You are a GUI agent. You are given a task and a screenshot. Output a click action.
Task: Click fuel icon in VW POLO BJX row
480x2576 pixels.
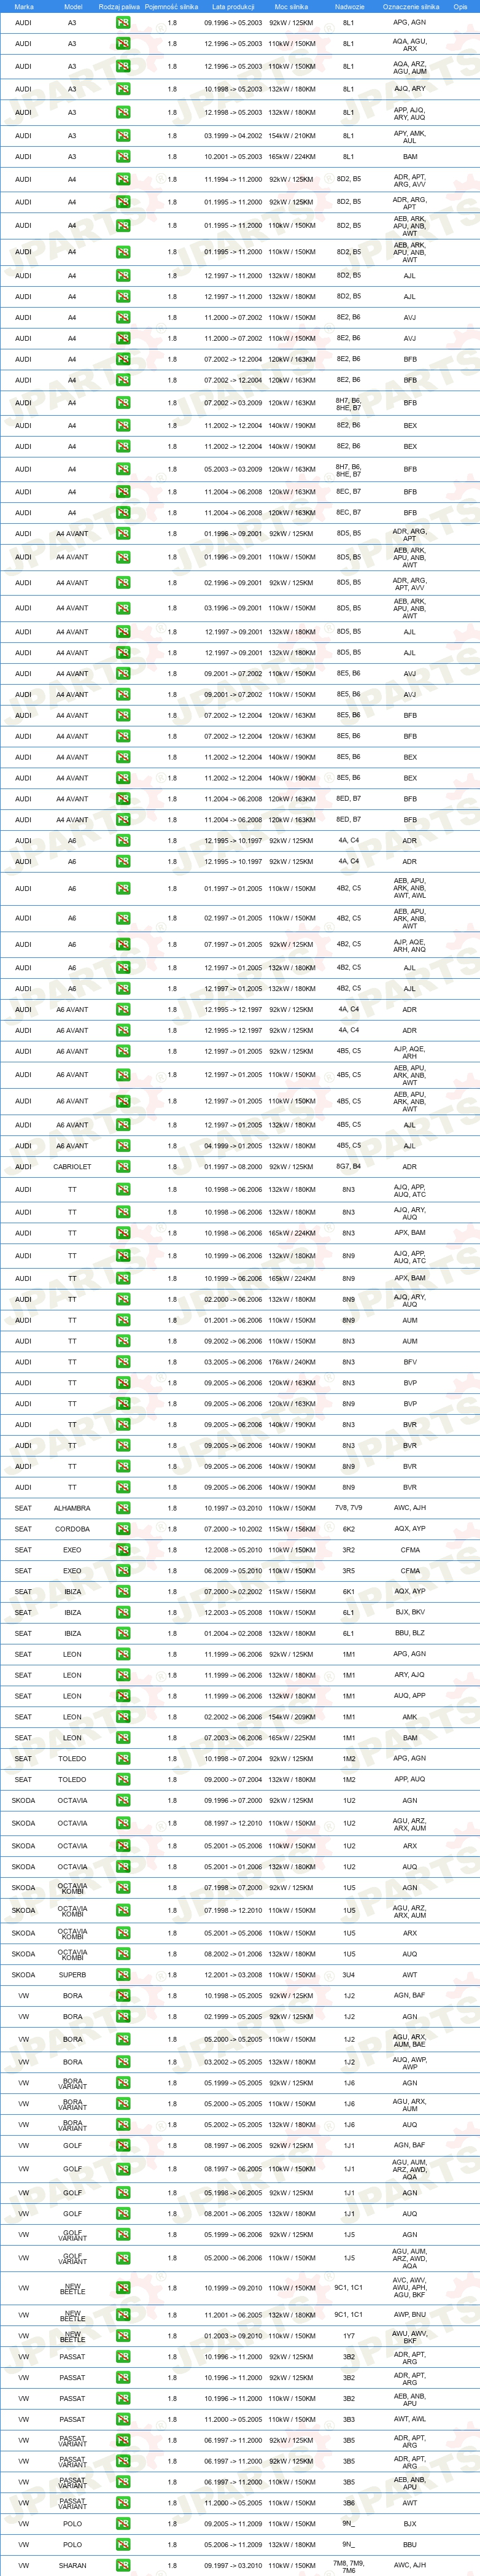pyautogui.click(x=122, y=2524)
